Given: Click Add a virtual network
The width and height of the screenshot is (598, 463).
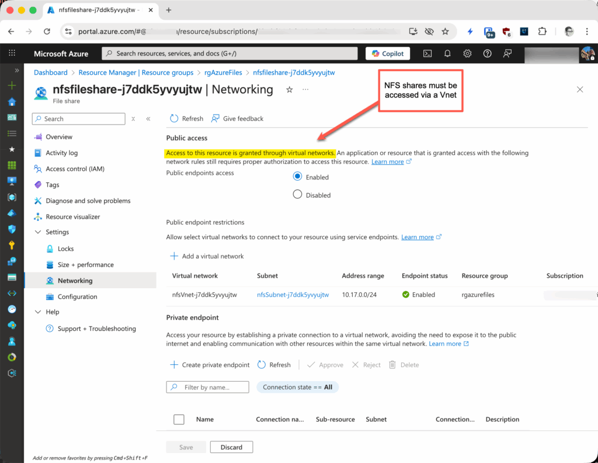Looking at the screenshot, I should tap(207, 256).
